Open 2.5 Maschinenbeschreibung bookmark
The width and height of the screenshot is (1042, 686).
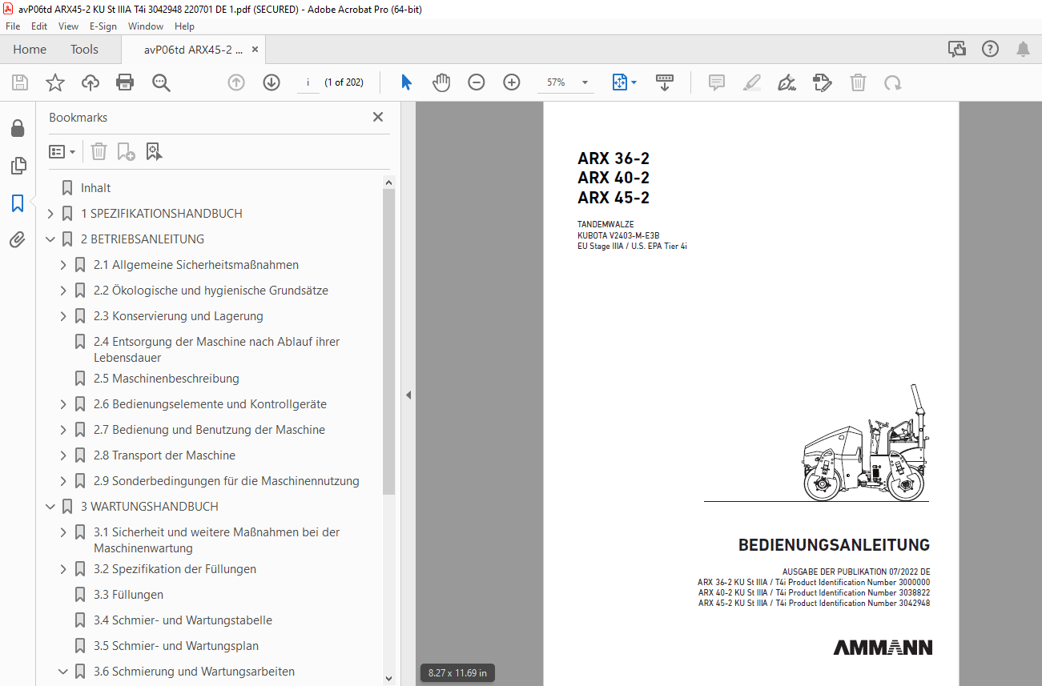point(167,379)
